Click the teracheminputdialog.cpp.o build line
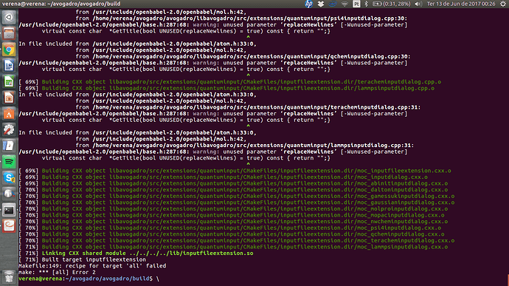Image resolution: width=509 pixels, height=286 pixels. [x=230, y=82]
